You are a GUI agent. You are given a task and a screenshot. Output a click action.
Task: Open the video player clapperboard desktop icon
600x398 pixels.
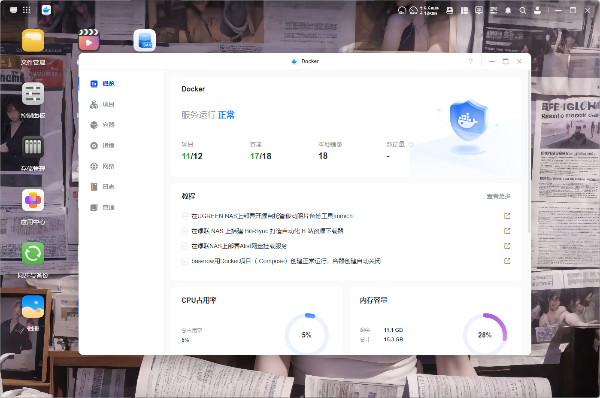(x=89, y=40)
